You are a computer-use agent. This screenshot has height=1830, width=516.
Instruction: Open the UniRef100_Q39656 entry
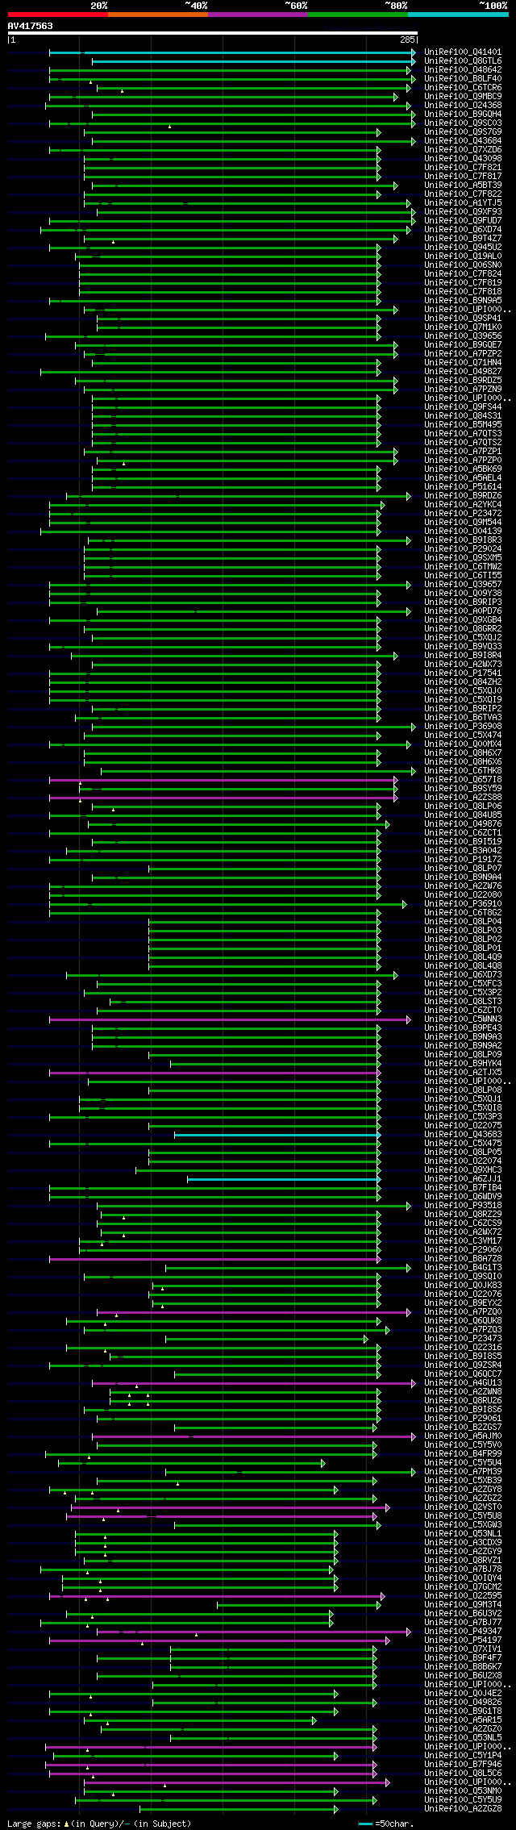coord(463,336)
